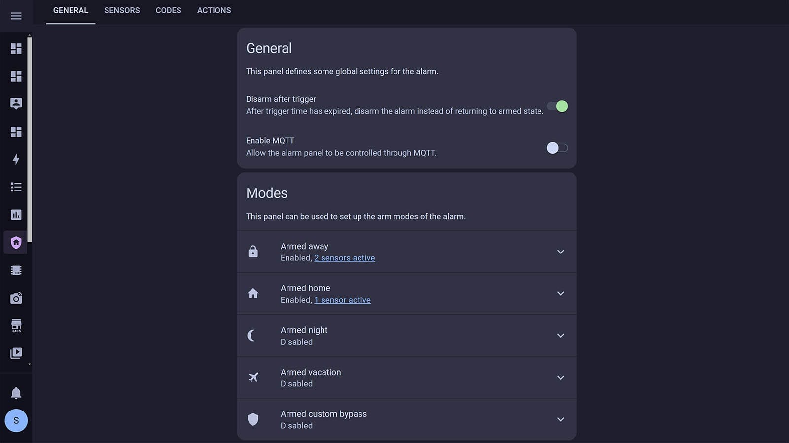Click the user avatar marked S
Image resolution: width=789 pixels, height=443 pixels.
16,421
